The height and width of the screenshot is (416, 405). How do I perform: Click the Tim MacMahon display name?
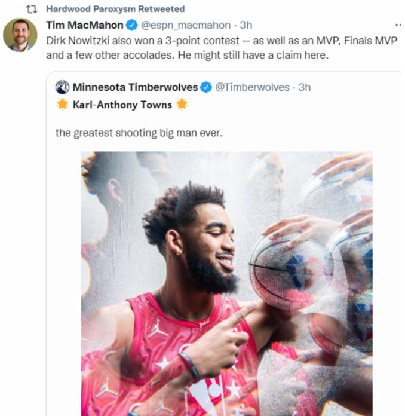point(84,25)
